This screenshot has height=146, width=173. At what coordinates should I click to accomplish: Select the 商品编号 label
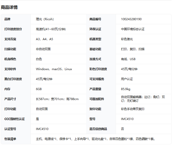click(95, 19)
